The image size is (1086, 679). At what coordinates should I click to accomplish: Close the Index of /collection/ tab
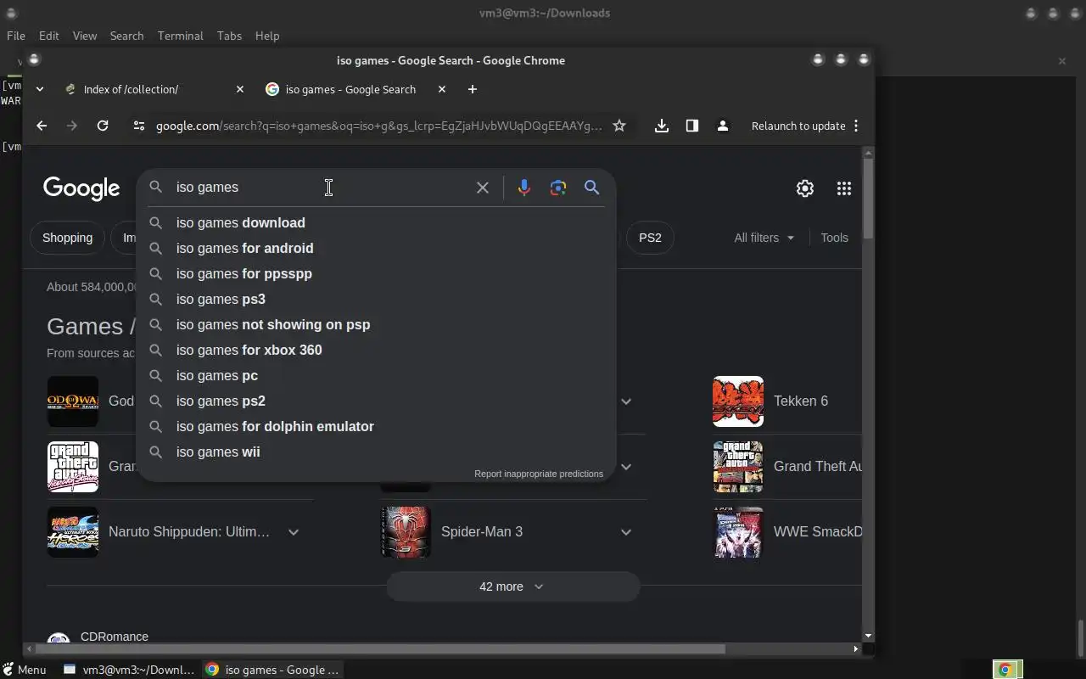[240, 89]
